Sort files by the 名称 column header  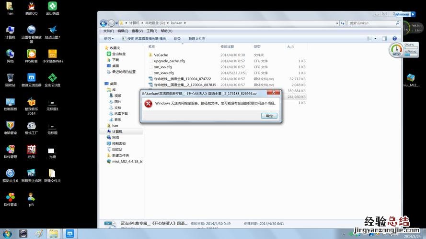coord(151,47)
